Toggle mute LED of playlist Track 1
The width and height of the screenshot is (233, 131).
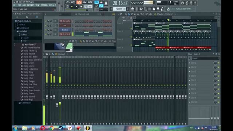point(131,29)
